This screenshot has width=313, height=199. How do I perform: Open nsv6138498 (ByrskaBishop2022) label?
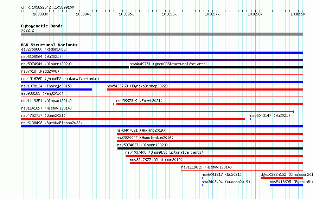pos(52,123)
